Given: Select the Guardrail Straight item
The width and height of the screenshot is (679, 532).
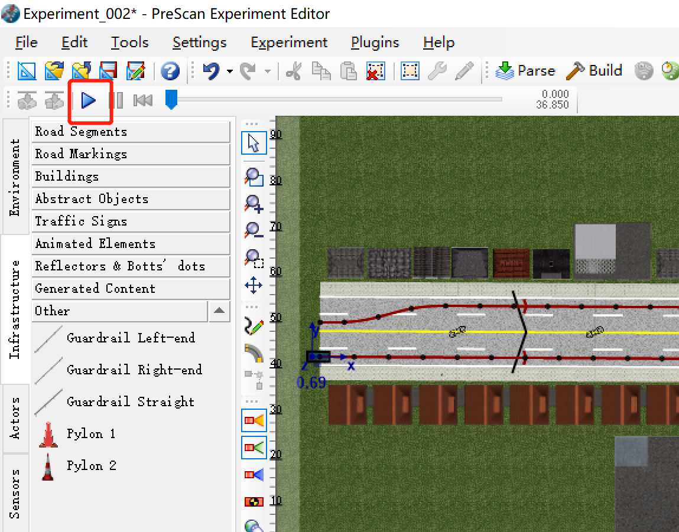Looking at the screenshot, I should click(x=116, y=402).
